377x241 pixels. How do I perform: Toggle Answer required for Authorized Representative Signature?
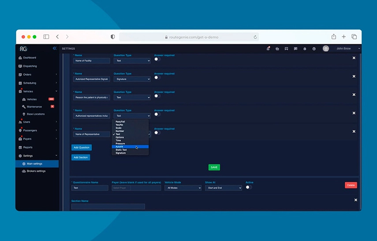(x=157, y=78)
